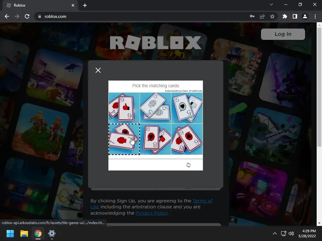The width and height of the screenshot is (322, 241).
Task: Open saved passwords key icon
Action: (252, 16)
